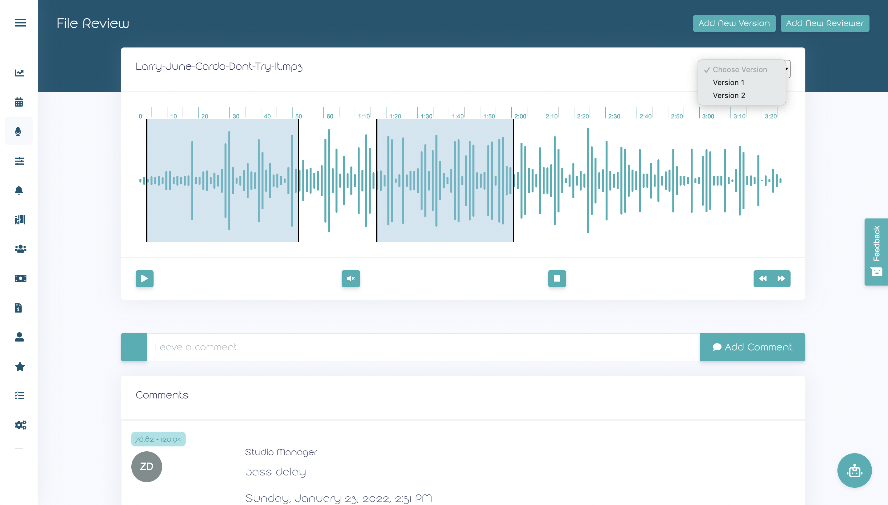This screenshot has width=888, height=505.
Task: Click the ZD user avatar
Action: pos(147,466)
